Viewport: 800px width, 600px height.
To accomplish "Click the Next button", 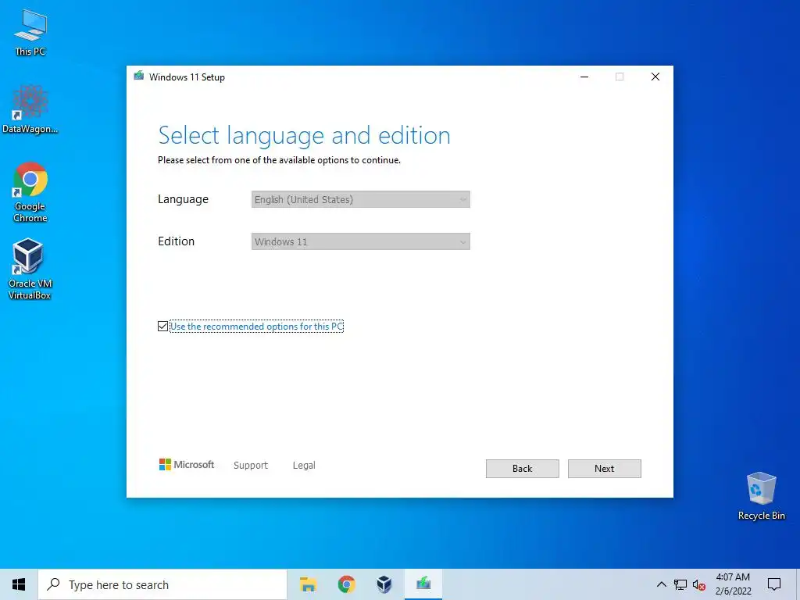I will pyautogui.click(x=604, y=469).
